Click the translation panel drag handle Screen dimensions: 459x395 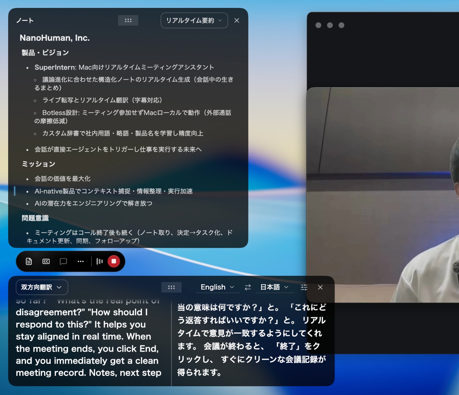pos(171,287)
